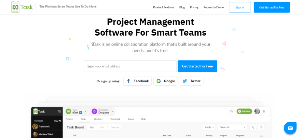
Task: Sign up using Facebook
Action: pyautogui.click(x=137, y=81)
